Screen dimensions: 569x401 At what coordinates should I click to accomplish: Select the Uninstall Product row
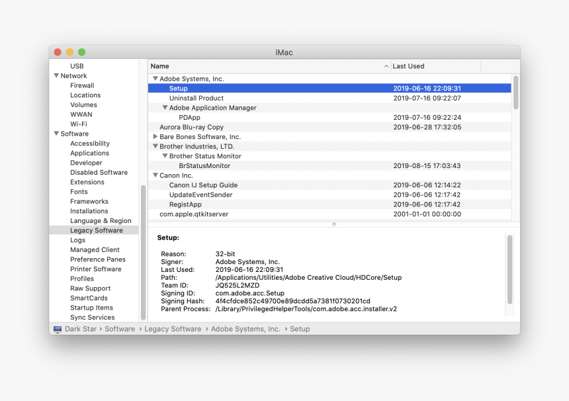(x=196, y=98)
